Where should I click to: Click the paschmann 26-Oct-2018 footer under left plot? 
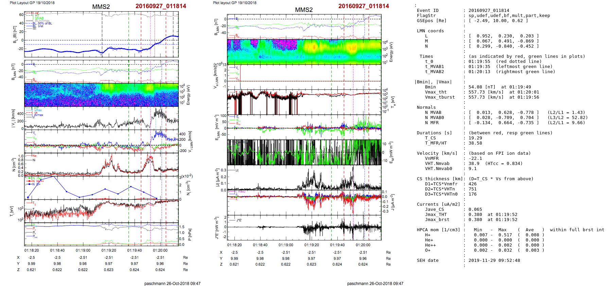[x=172, y=283]
